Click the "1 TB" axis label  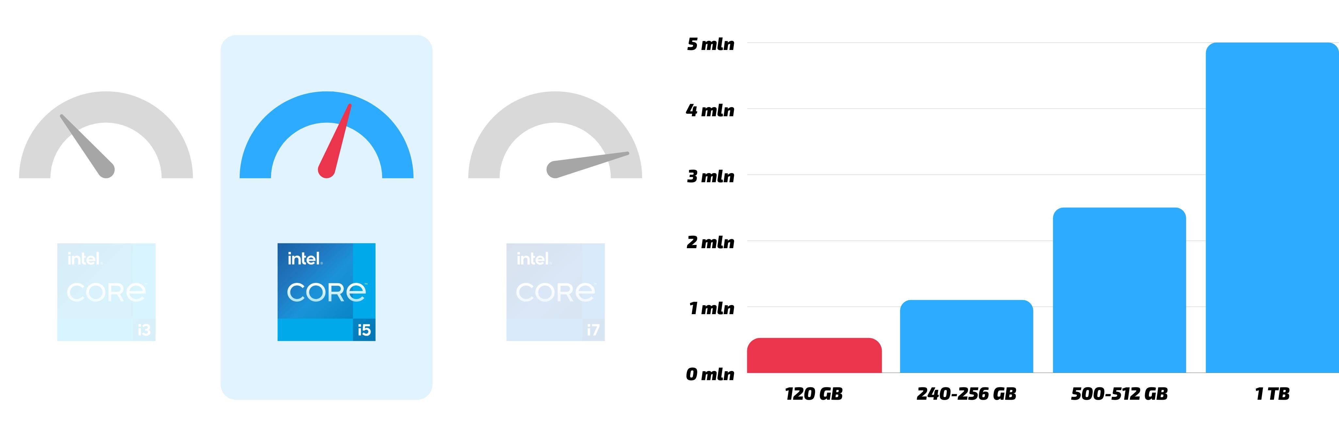pos(1272,394)
